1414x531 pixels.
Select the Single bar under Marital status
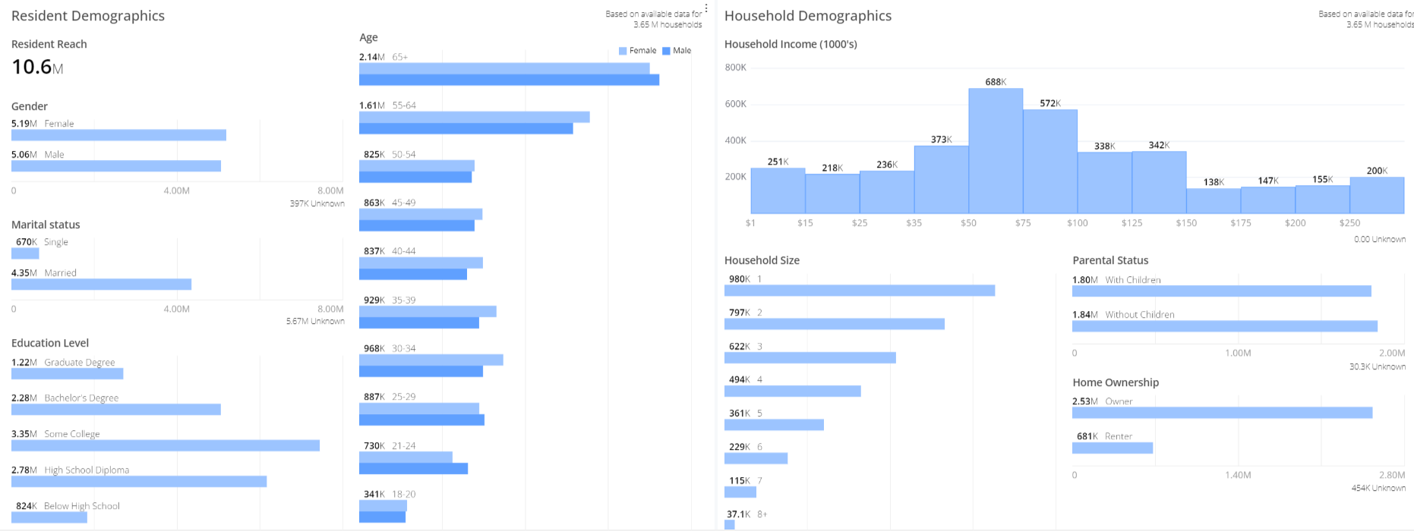tap(25, 253)
